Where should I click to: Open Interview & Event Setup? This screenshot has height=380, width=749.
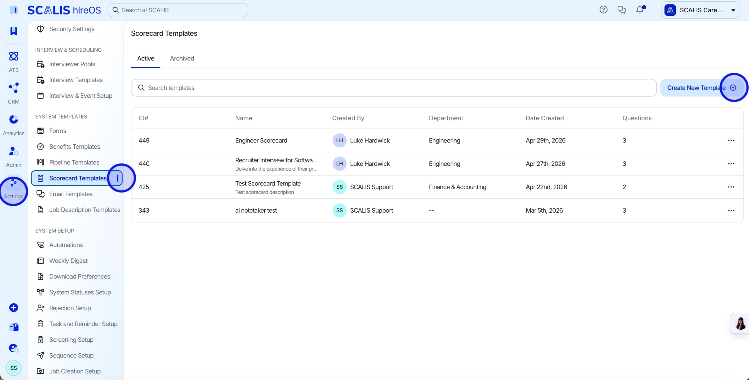pos(81,96)
